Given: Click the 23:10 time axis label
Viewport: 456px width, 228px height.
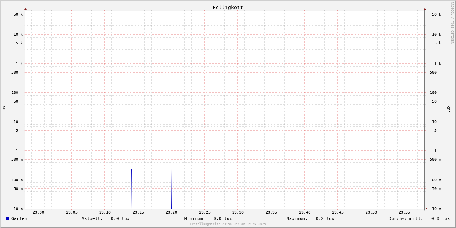Looking at the screenshot, I should click(x=105, y=212).
